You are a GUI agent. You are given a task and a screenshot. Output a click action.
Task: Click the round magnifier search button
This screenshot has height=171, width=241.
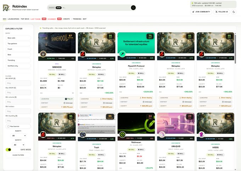click(x=133, y=7)
